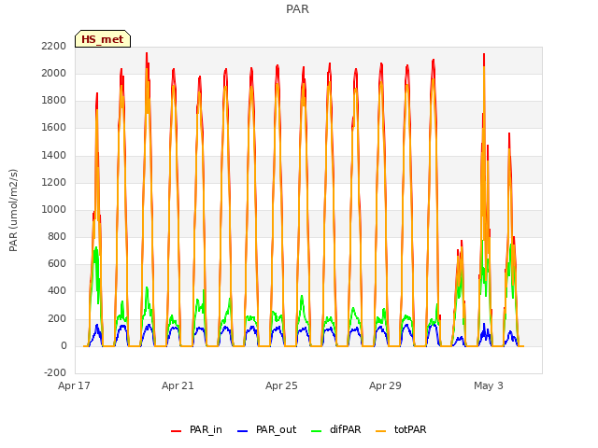Toggle the difPAR legend entry

[x=335, y=429]
